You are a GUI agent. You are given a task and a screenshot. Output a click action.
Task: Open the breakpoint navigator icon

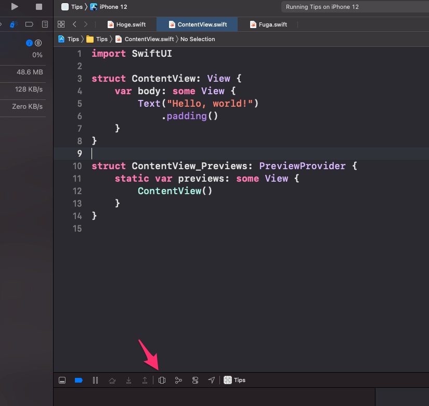(x=29, y=24)
